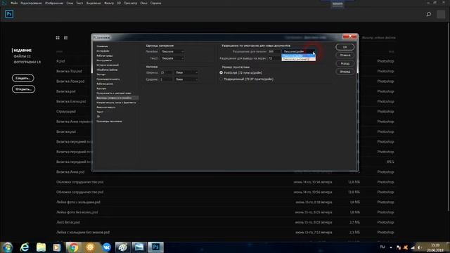Open the ФОТОГРАФИИ LR section

pyautogui.click(x=27, y=62)
